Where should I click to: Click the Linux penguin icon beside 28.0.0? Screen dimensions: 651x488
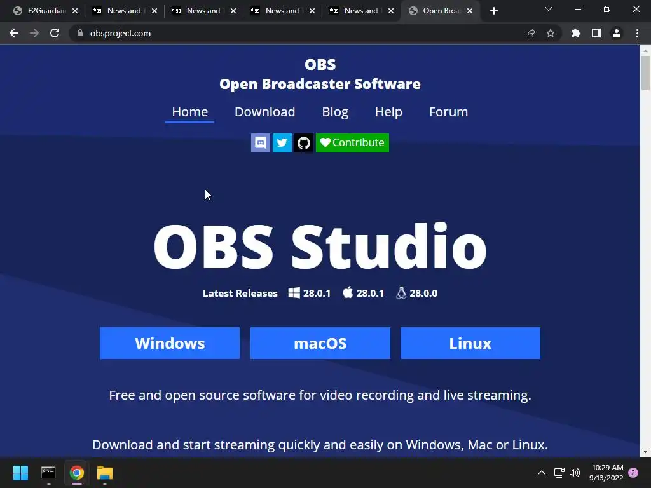(401, 292)
